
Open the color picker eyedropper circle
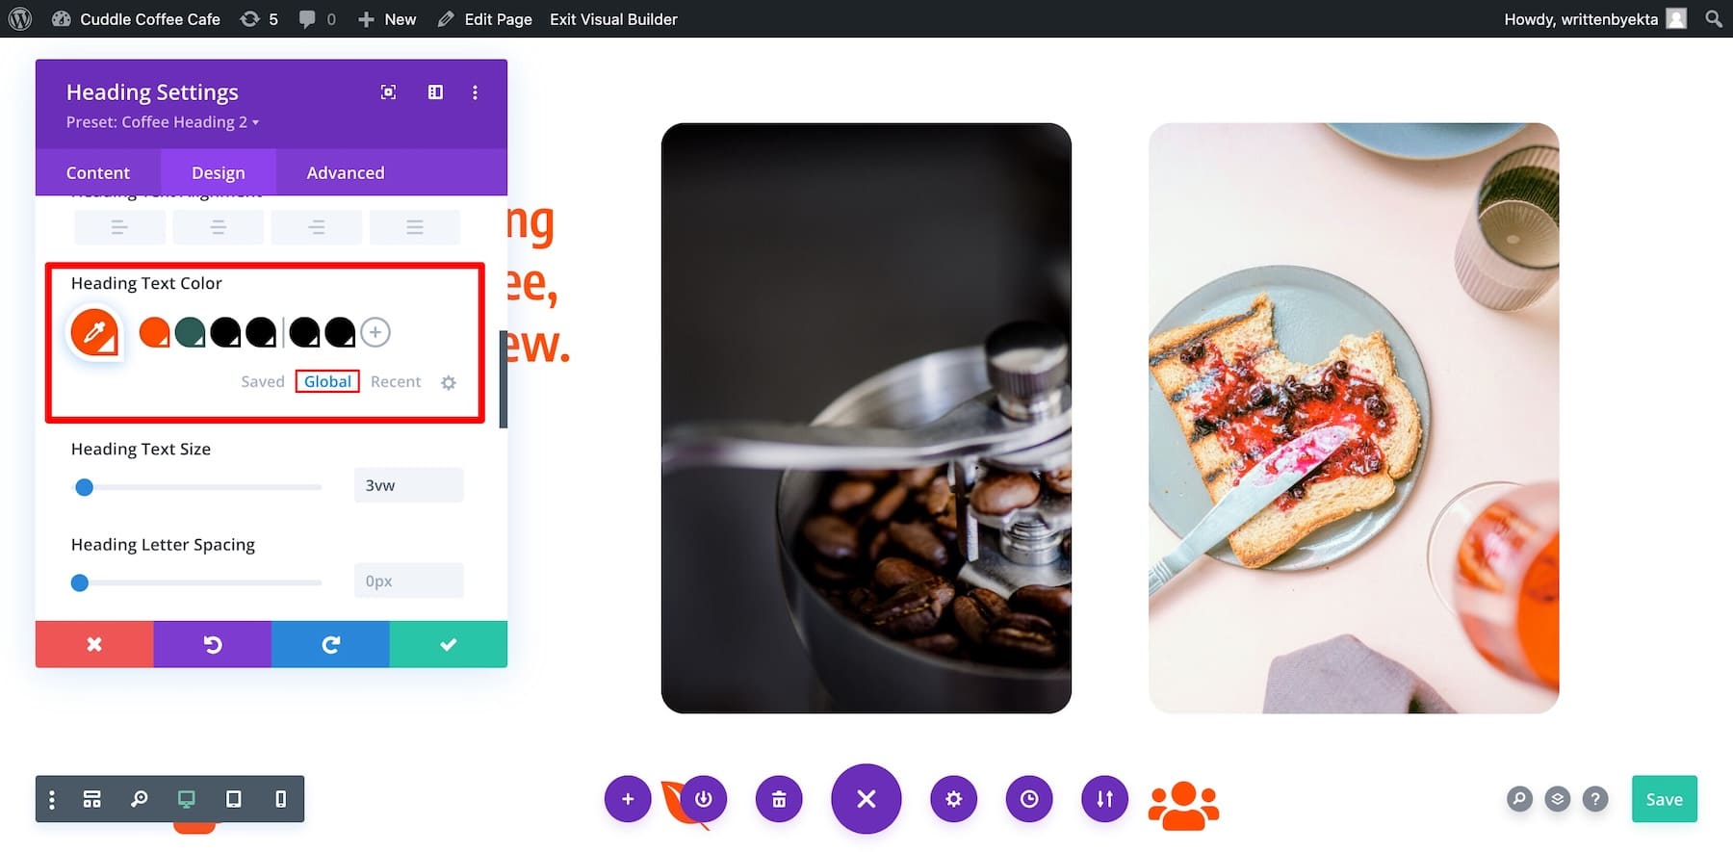coord(94,332)
